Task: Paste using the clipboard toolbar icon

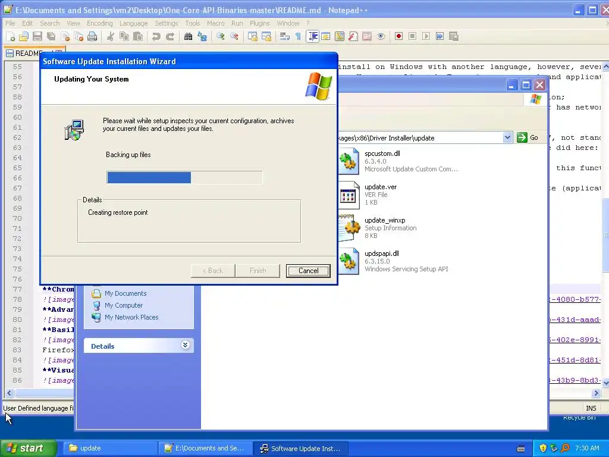Action: [x=138, y=36]
